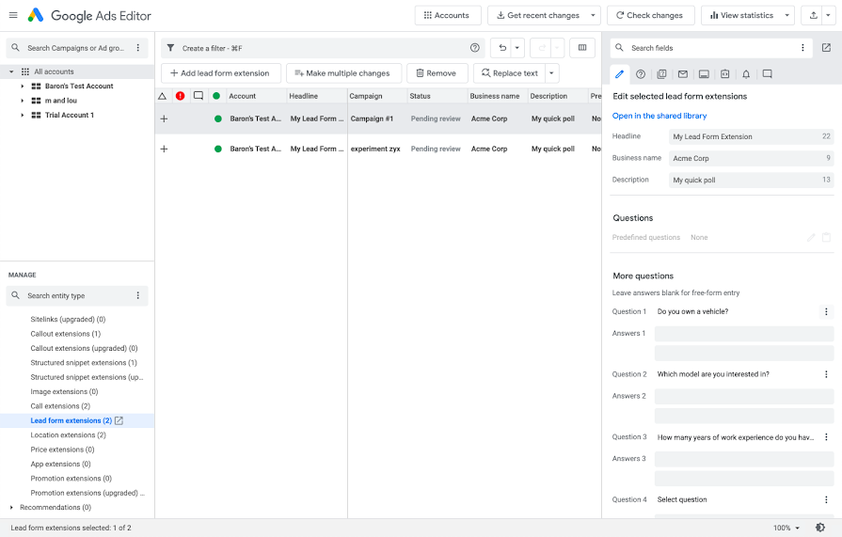The height and width of the screenshot is (537, 842).
Task: Select the email envelope tab icon
Action: [x=683, y=74]
